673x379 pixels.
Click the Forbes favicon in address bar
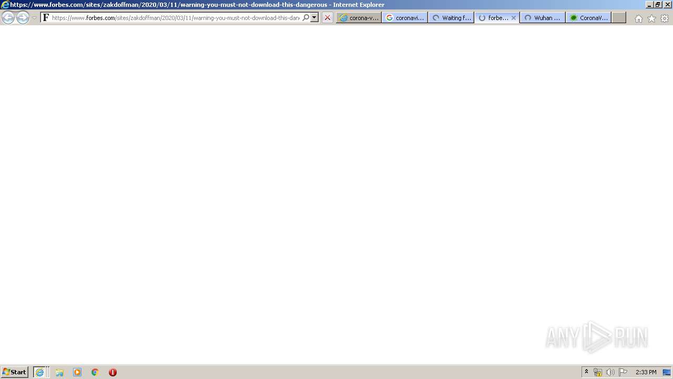click(x=46, y=17)
